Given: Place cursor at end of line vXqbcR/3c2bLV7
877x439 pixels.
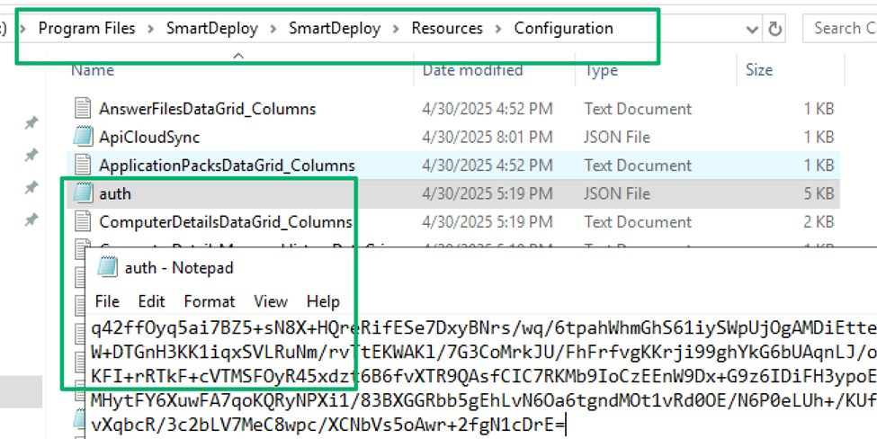Looking at the screenshot, I should click(566, 426).
